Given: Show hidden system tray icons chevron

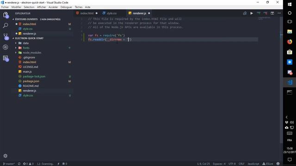Looking at the screenshot, I should (287, 117).
